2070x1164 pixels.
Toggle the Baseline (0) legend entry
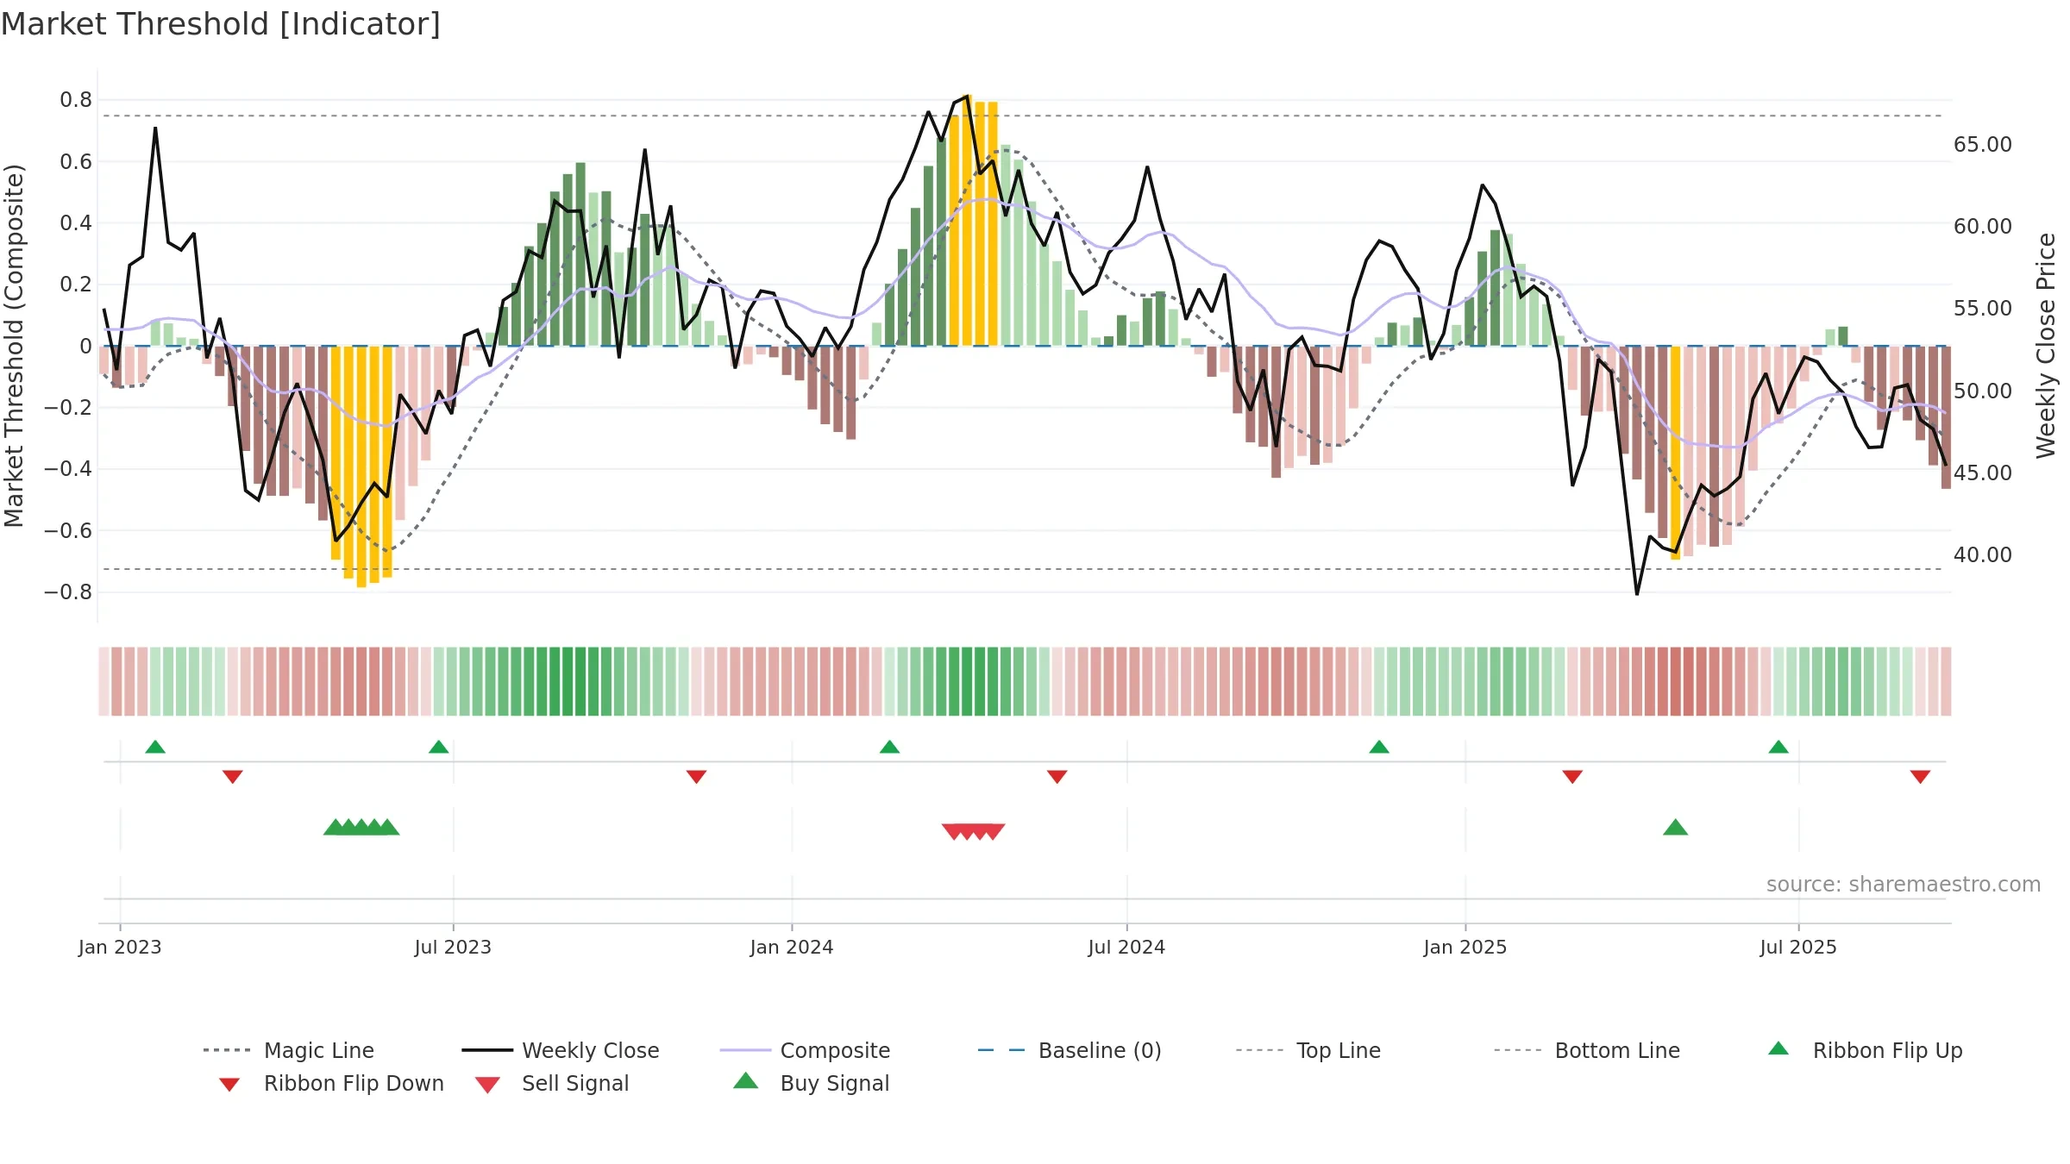[x=1069, y=1050]
